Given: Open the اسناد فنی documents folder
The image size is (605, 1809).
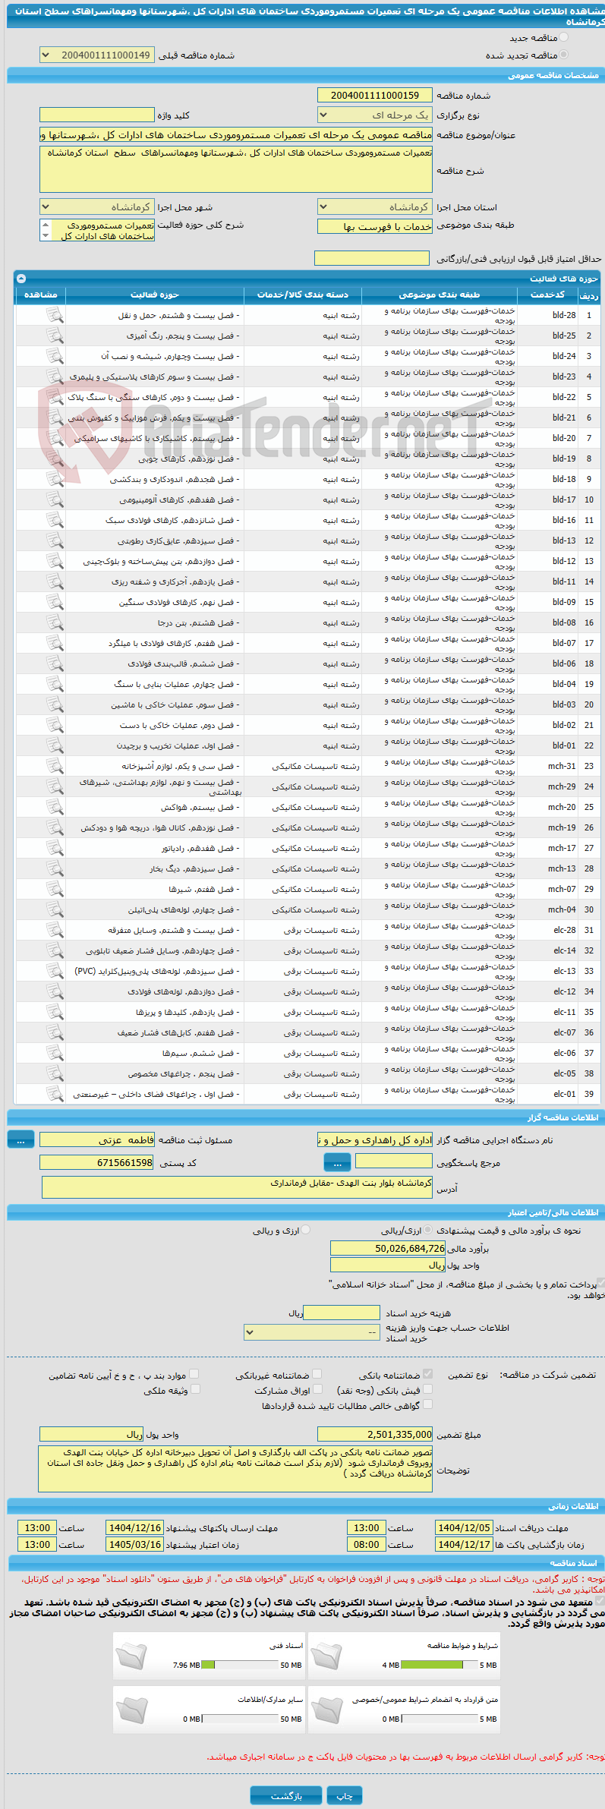Looking at the screenshot, I should [x=132, y=1656].
